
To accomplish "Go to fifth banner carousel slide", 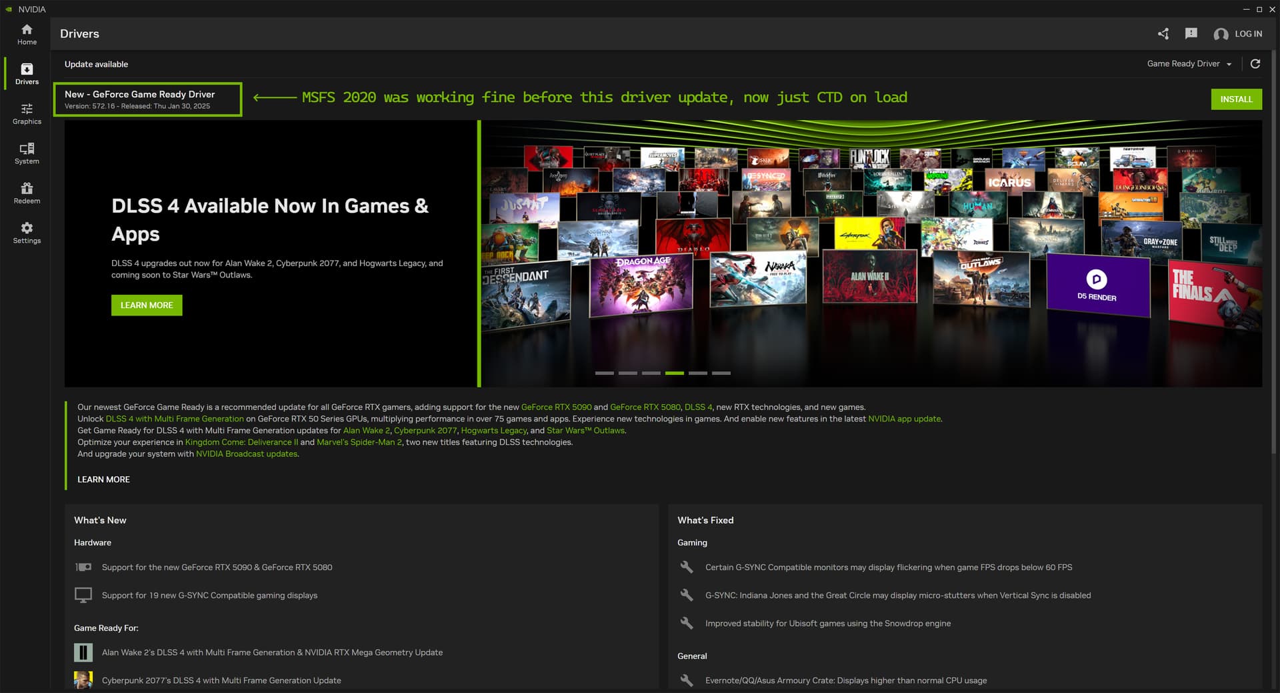I will (x=697, y=373).
